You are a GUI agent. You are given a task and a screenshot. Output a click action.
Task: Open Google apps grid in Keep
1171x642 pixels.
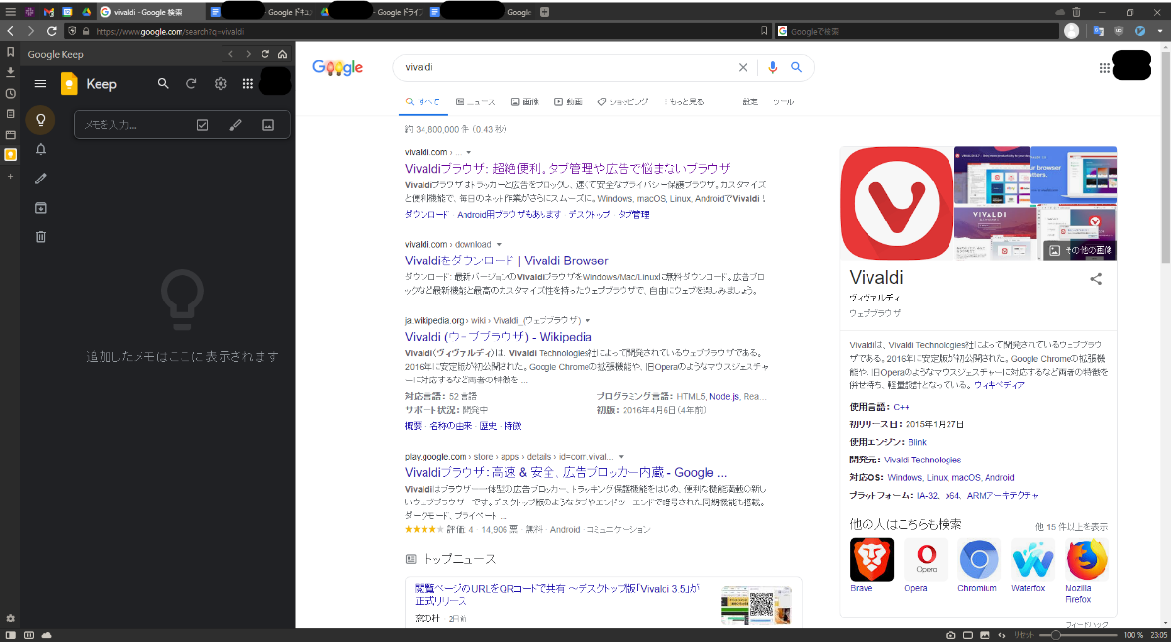[x=248, y=84]
